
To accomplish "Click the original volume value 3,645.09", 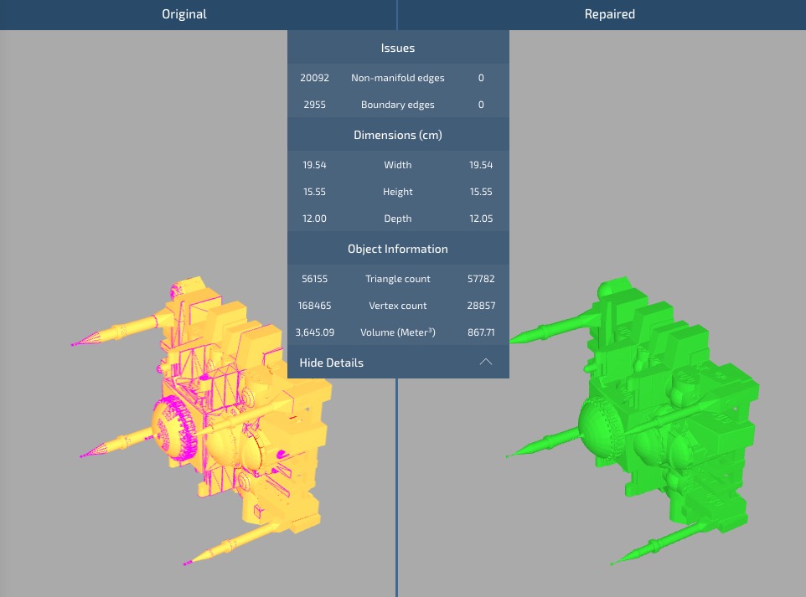I will (x=315, y=332).
